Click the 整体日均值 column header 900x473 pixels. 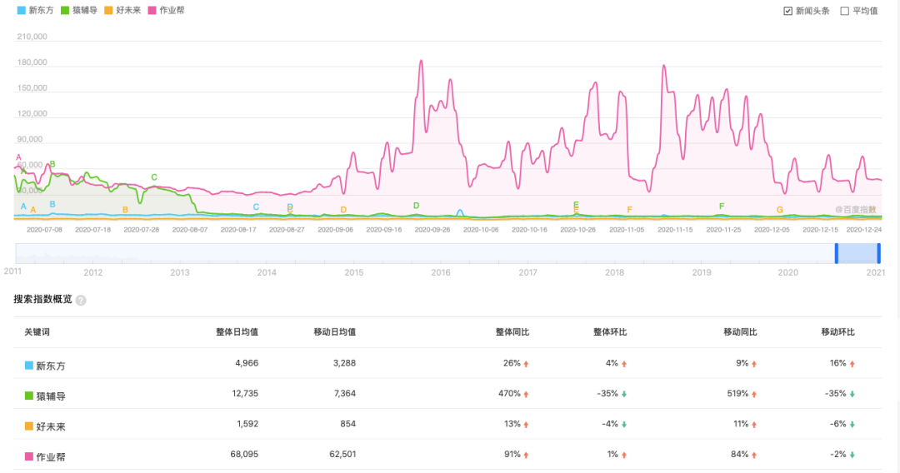click(237, 332)
